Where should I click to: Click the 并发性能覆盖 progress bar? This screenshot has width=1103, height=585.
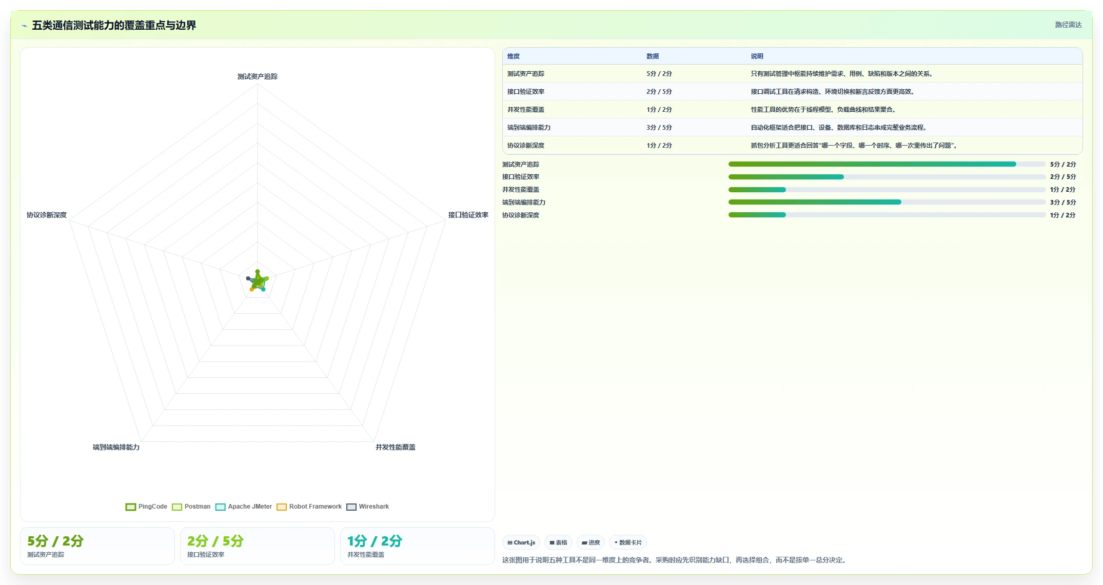[887, 190]
